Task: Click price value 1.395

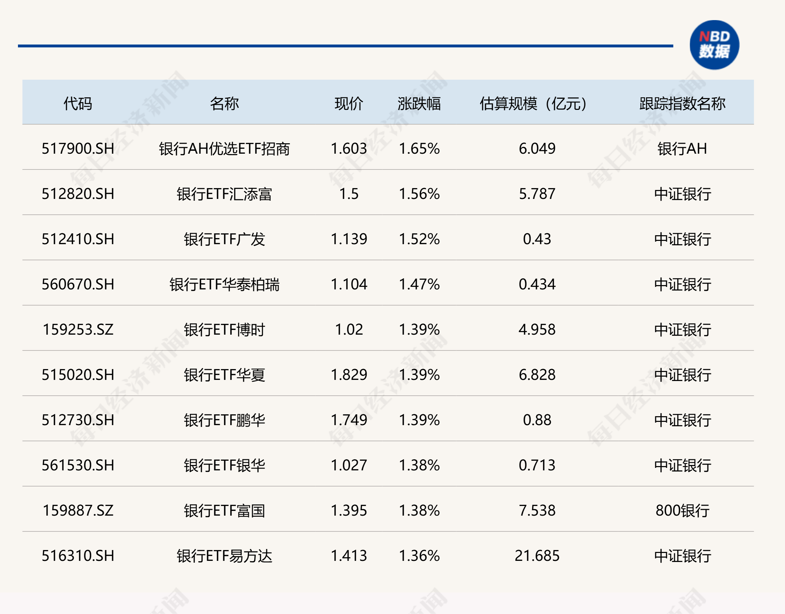Action: tap(349, 511)
